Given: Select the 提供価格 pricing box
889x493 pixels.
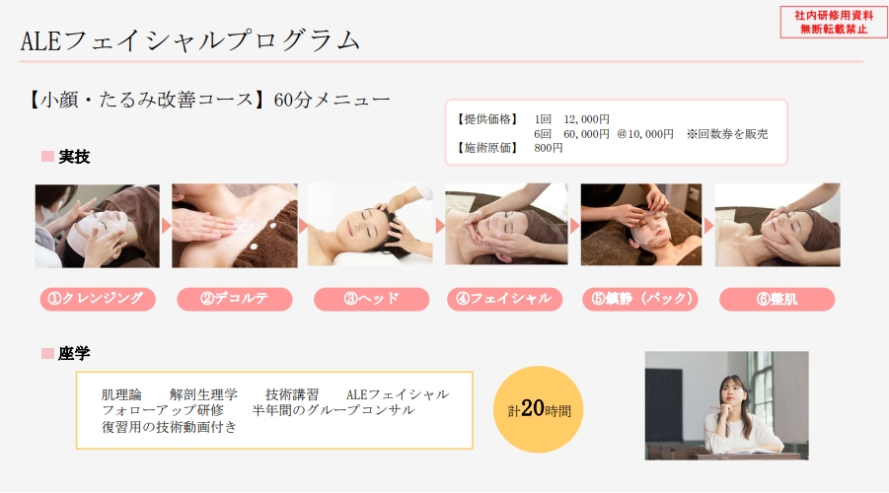Looking at the screenshot, I should tap(617, 132).
